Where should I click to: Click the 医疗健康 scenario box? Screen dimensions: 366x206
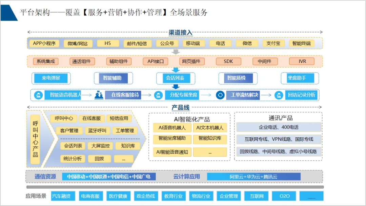coord(118,196)
